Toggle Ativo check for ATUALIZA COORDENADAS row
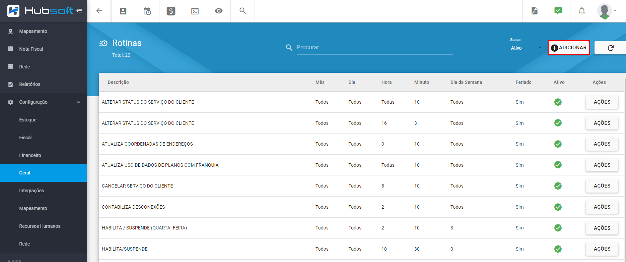This screenshot has height=262, width=626. pyautogui.click(x=558, y=144)
